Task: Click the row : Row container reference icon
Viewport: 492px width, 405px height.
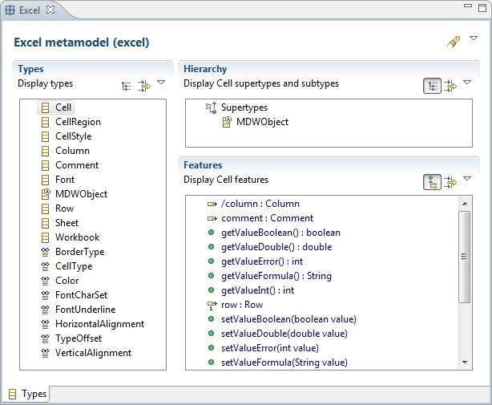Action: [212, 306]
